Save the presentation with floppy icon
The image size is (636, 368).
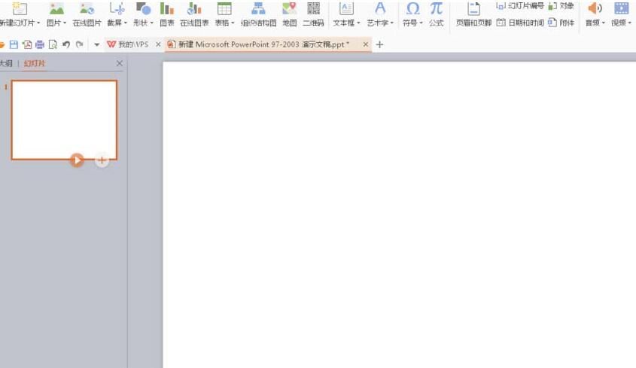pos(14,44)
